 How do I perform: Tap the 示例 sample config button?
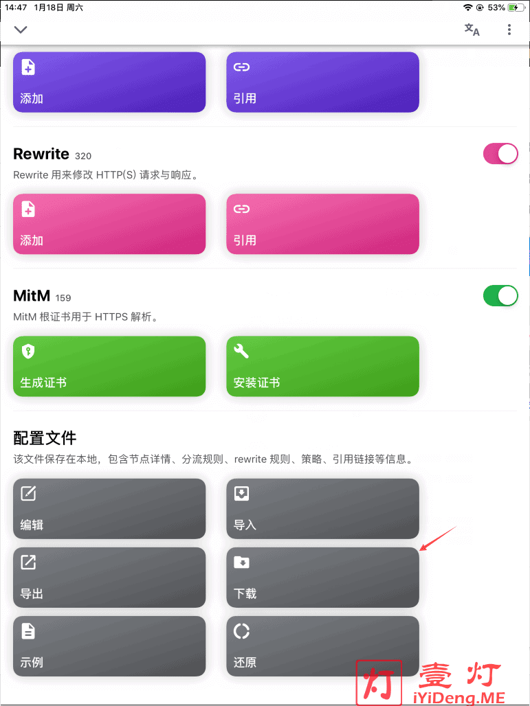coord(109,646)
